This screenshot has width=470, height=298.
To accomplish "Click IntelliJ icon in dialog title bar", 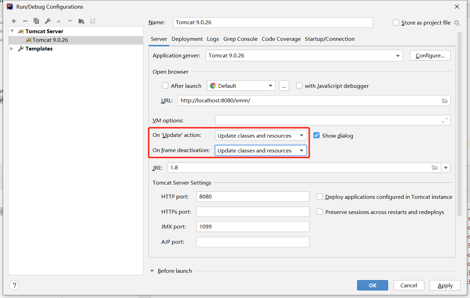I will pyautogui.click(x=10, y=7).
